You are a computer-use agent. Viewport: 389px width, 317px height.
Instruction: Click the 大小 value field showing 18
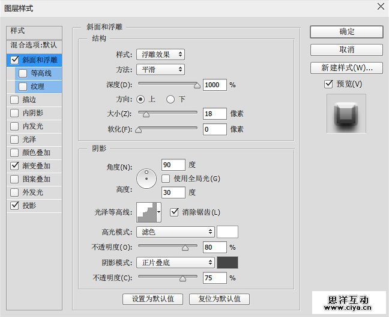(x=214, y=114)
